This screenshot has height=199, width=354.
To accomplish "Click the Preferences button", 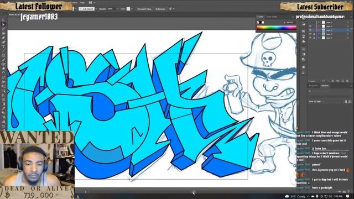I will click(160, 9).
